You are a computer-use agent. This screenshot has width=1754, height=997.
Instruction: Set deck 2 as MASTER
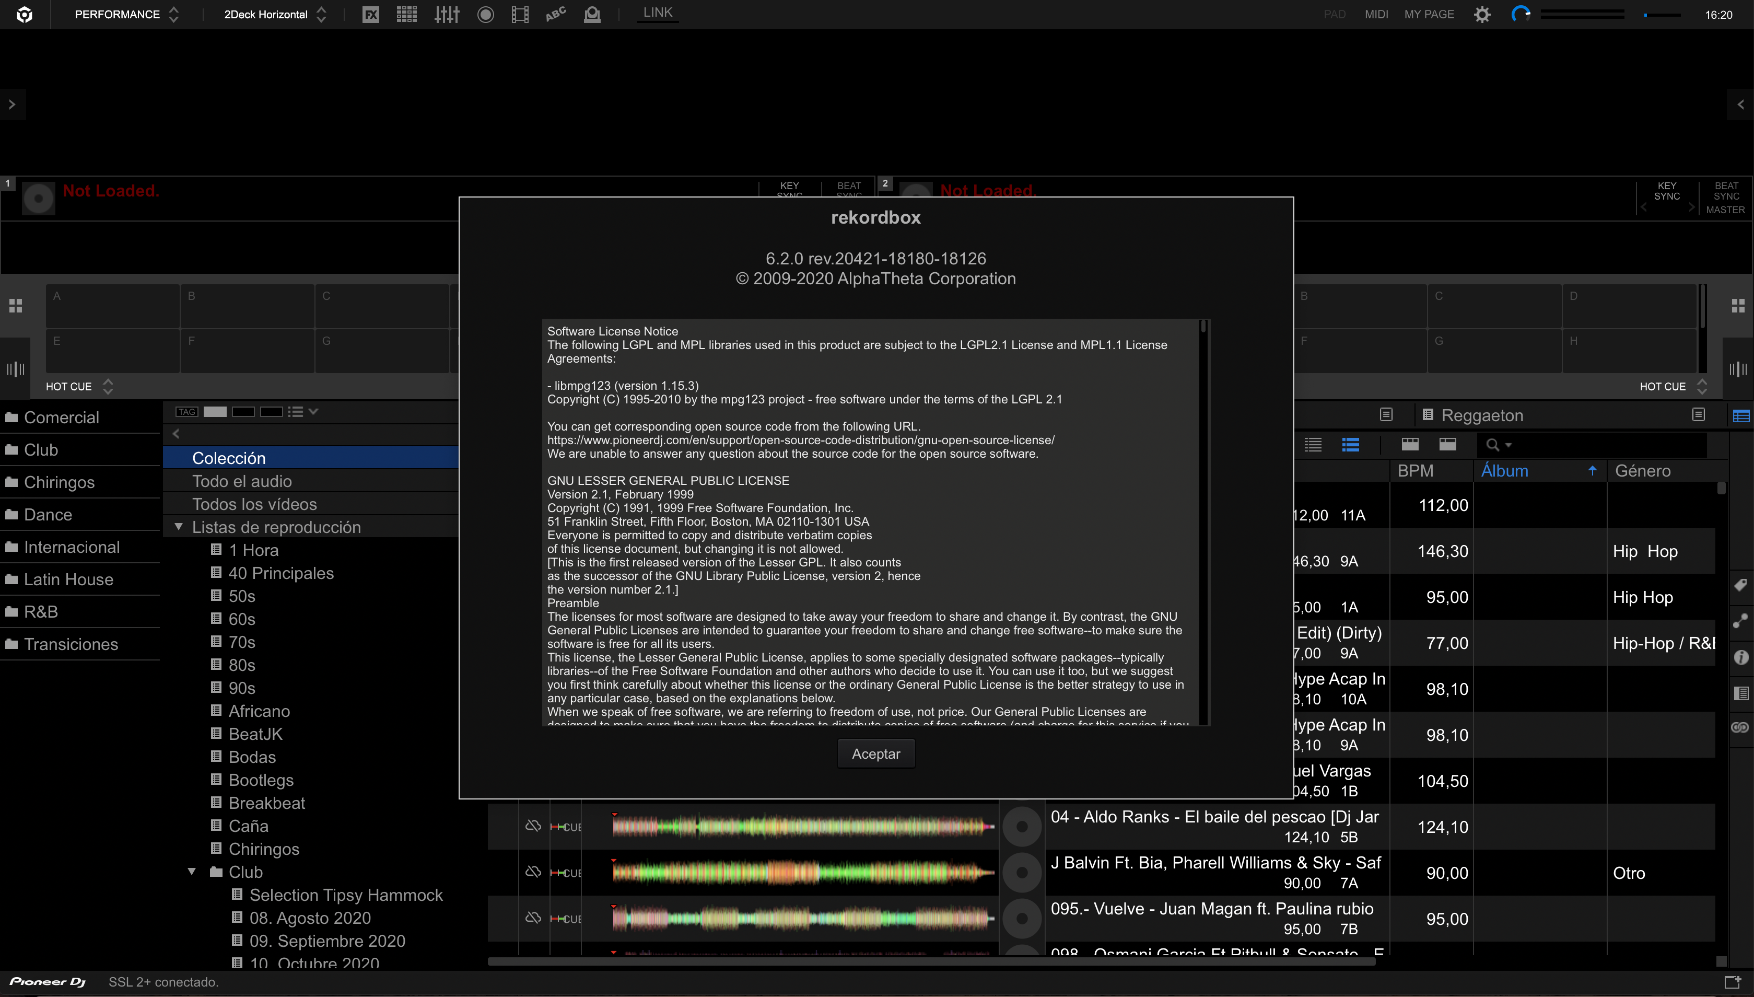[x=1725, y=210]
